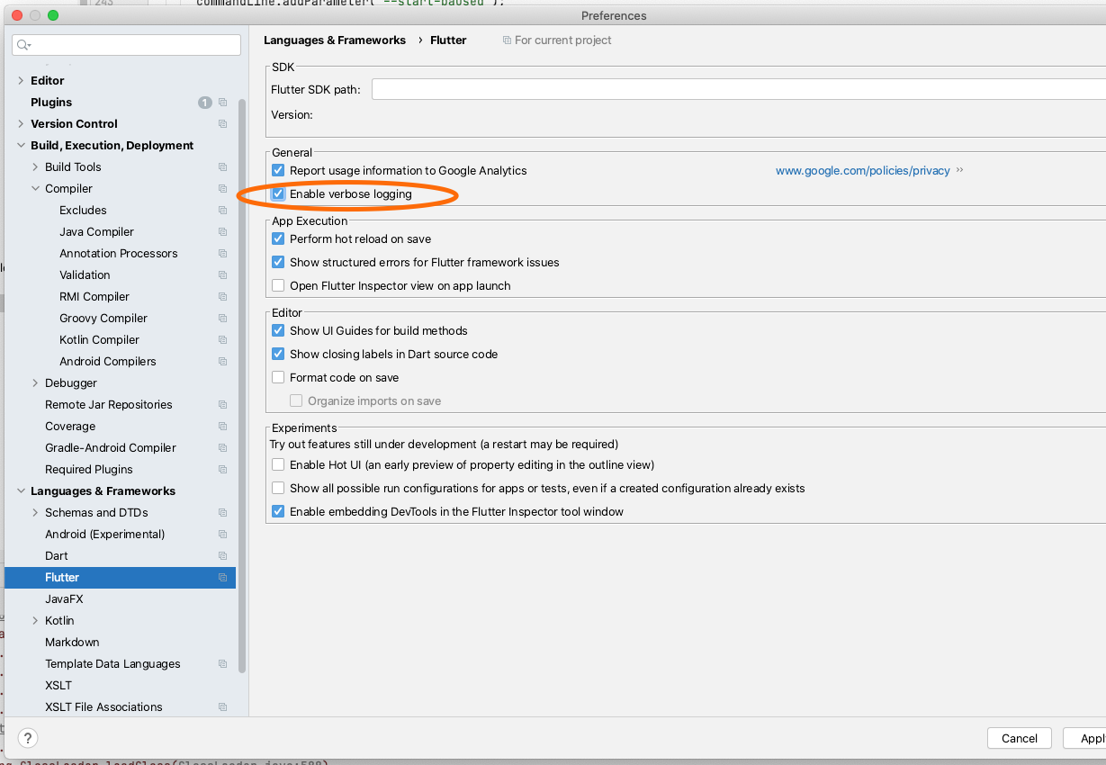Click the project icon beside Dart entry
Viewport: 1106px width, 765px height.
[222, 555]
